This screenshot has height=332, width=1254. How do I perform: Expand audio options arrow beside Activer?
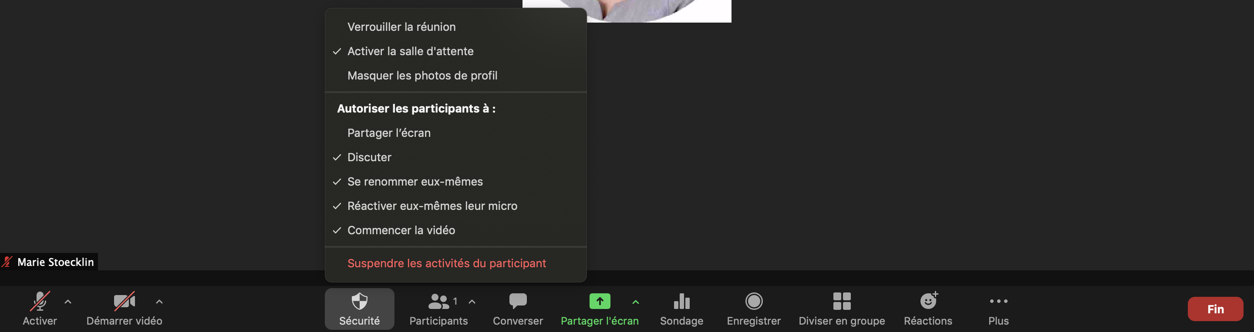coord(68,302)
